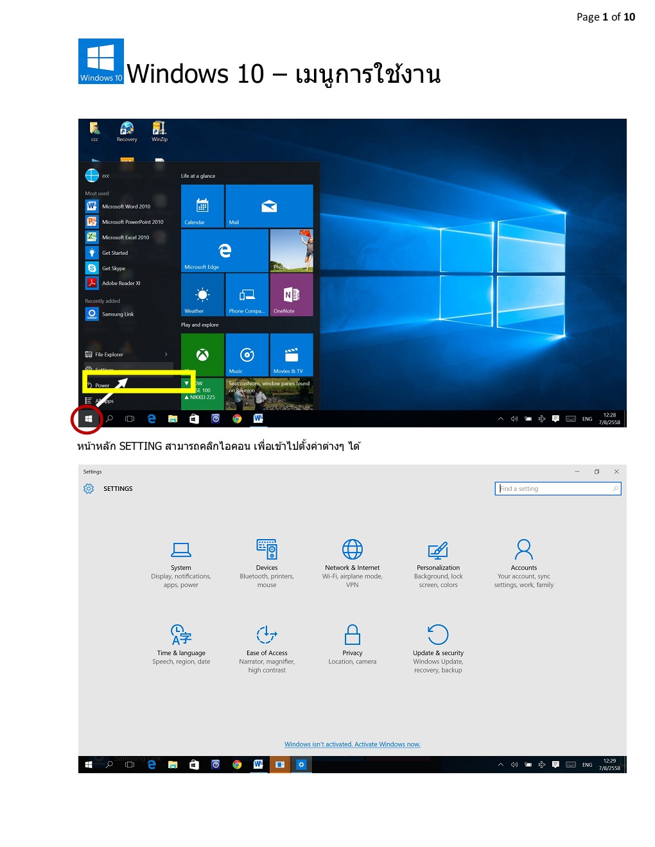Open the Recovery desktop shortcut
Image resolution: width=655 pixels, height=847 pixels.
[127, 132]
